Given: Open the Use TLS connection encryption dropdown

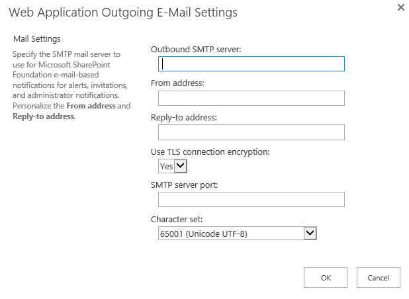Looking at the screenshot, I should click(x=173, y=167).
